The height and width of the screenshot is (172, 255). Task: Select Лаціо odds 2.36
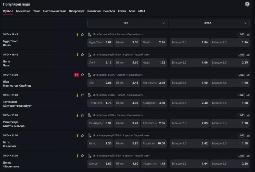click(x=154, y=42)
